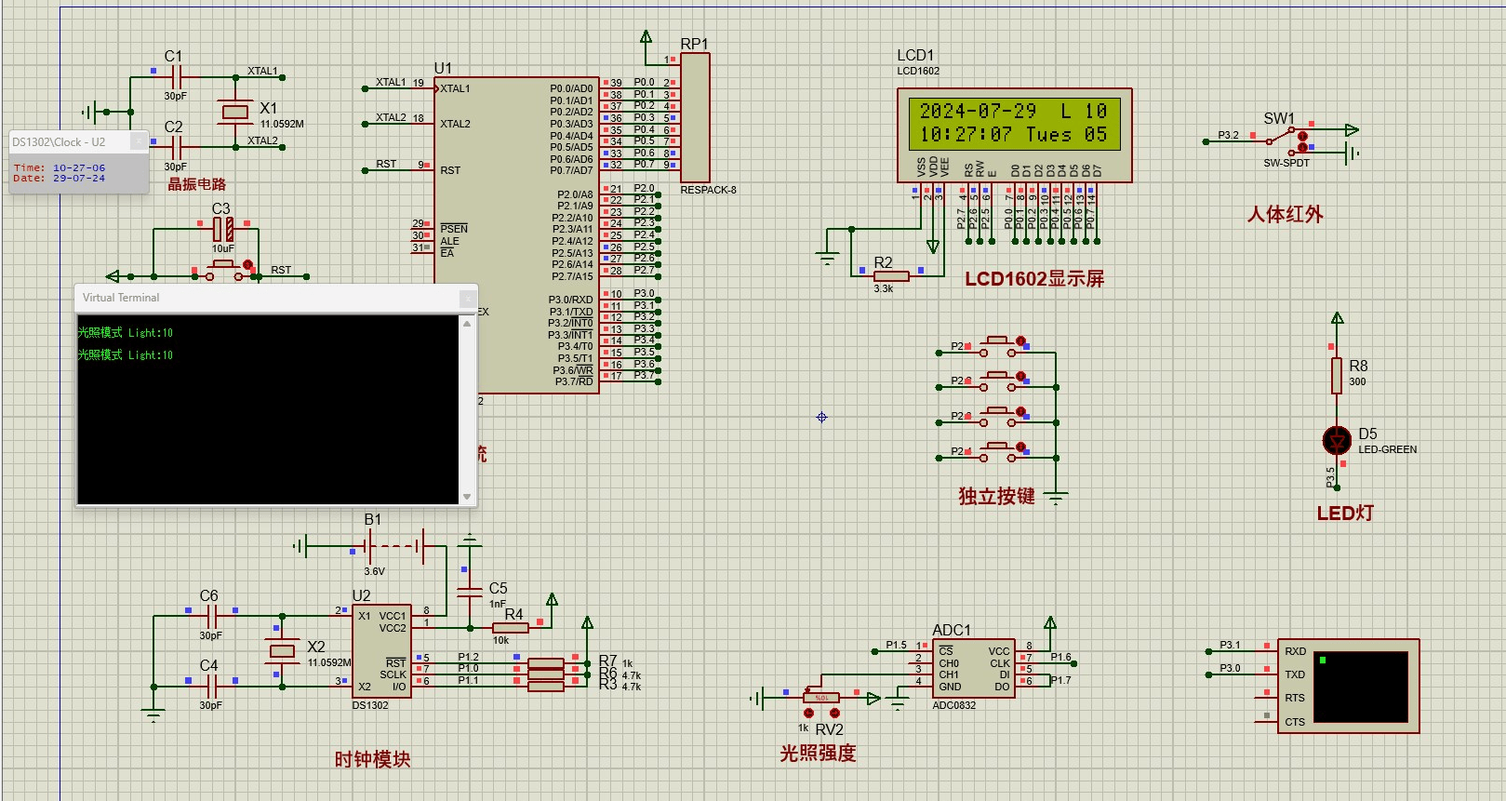
Task: Toggle the SW1 SW-SPDT switch actuator
Action: click(x=1303, y=137)
